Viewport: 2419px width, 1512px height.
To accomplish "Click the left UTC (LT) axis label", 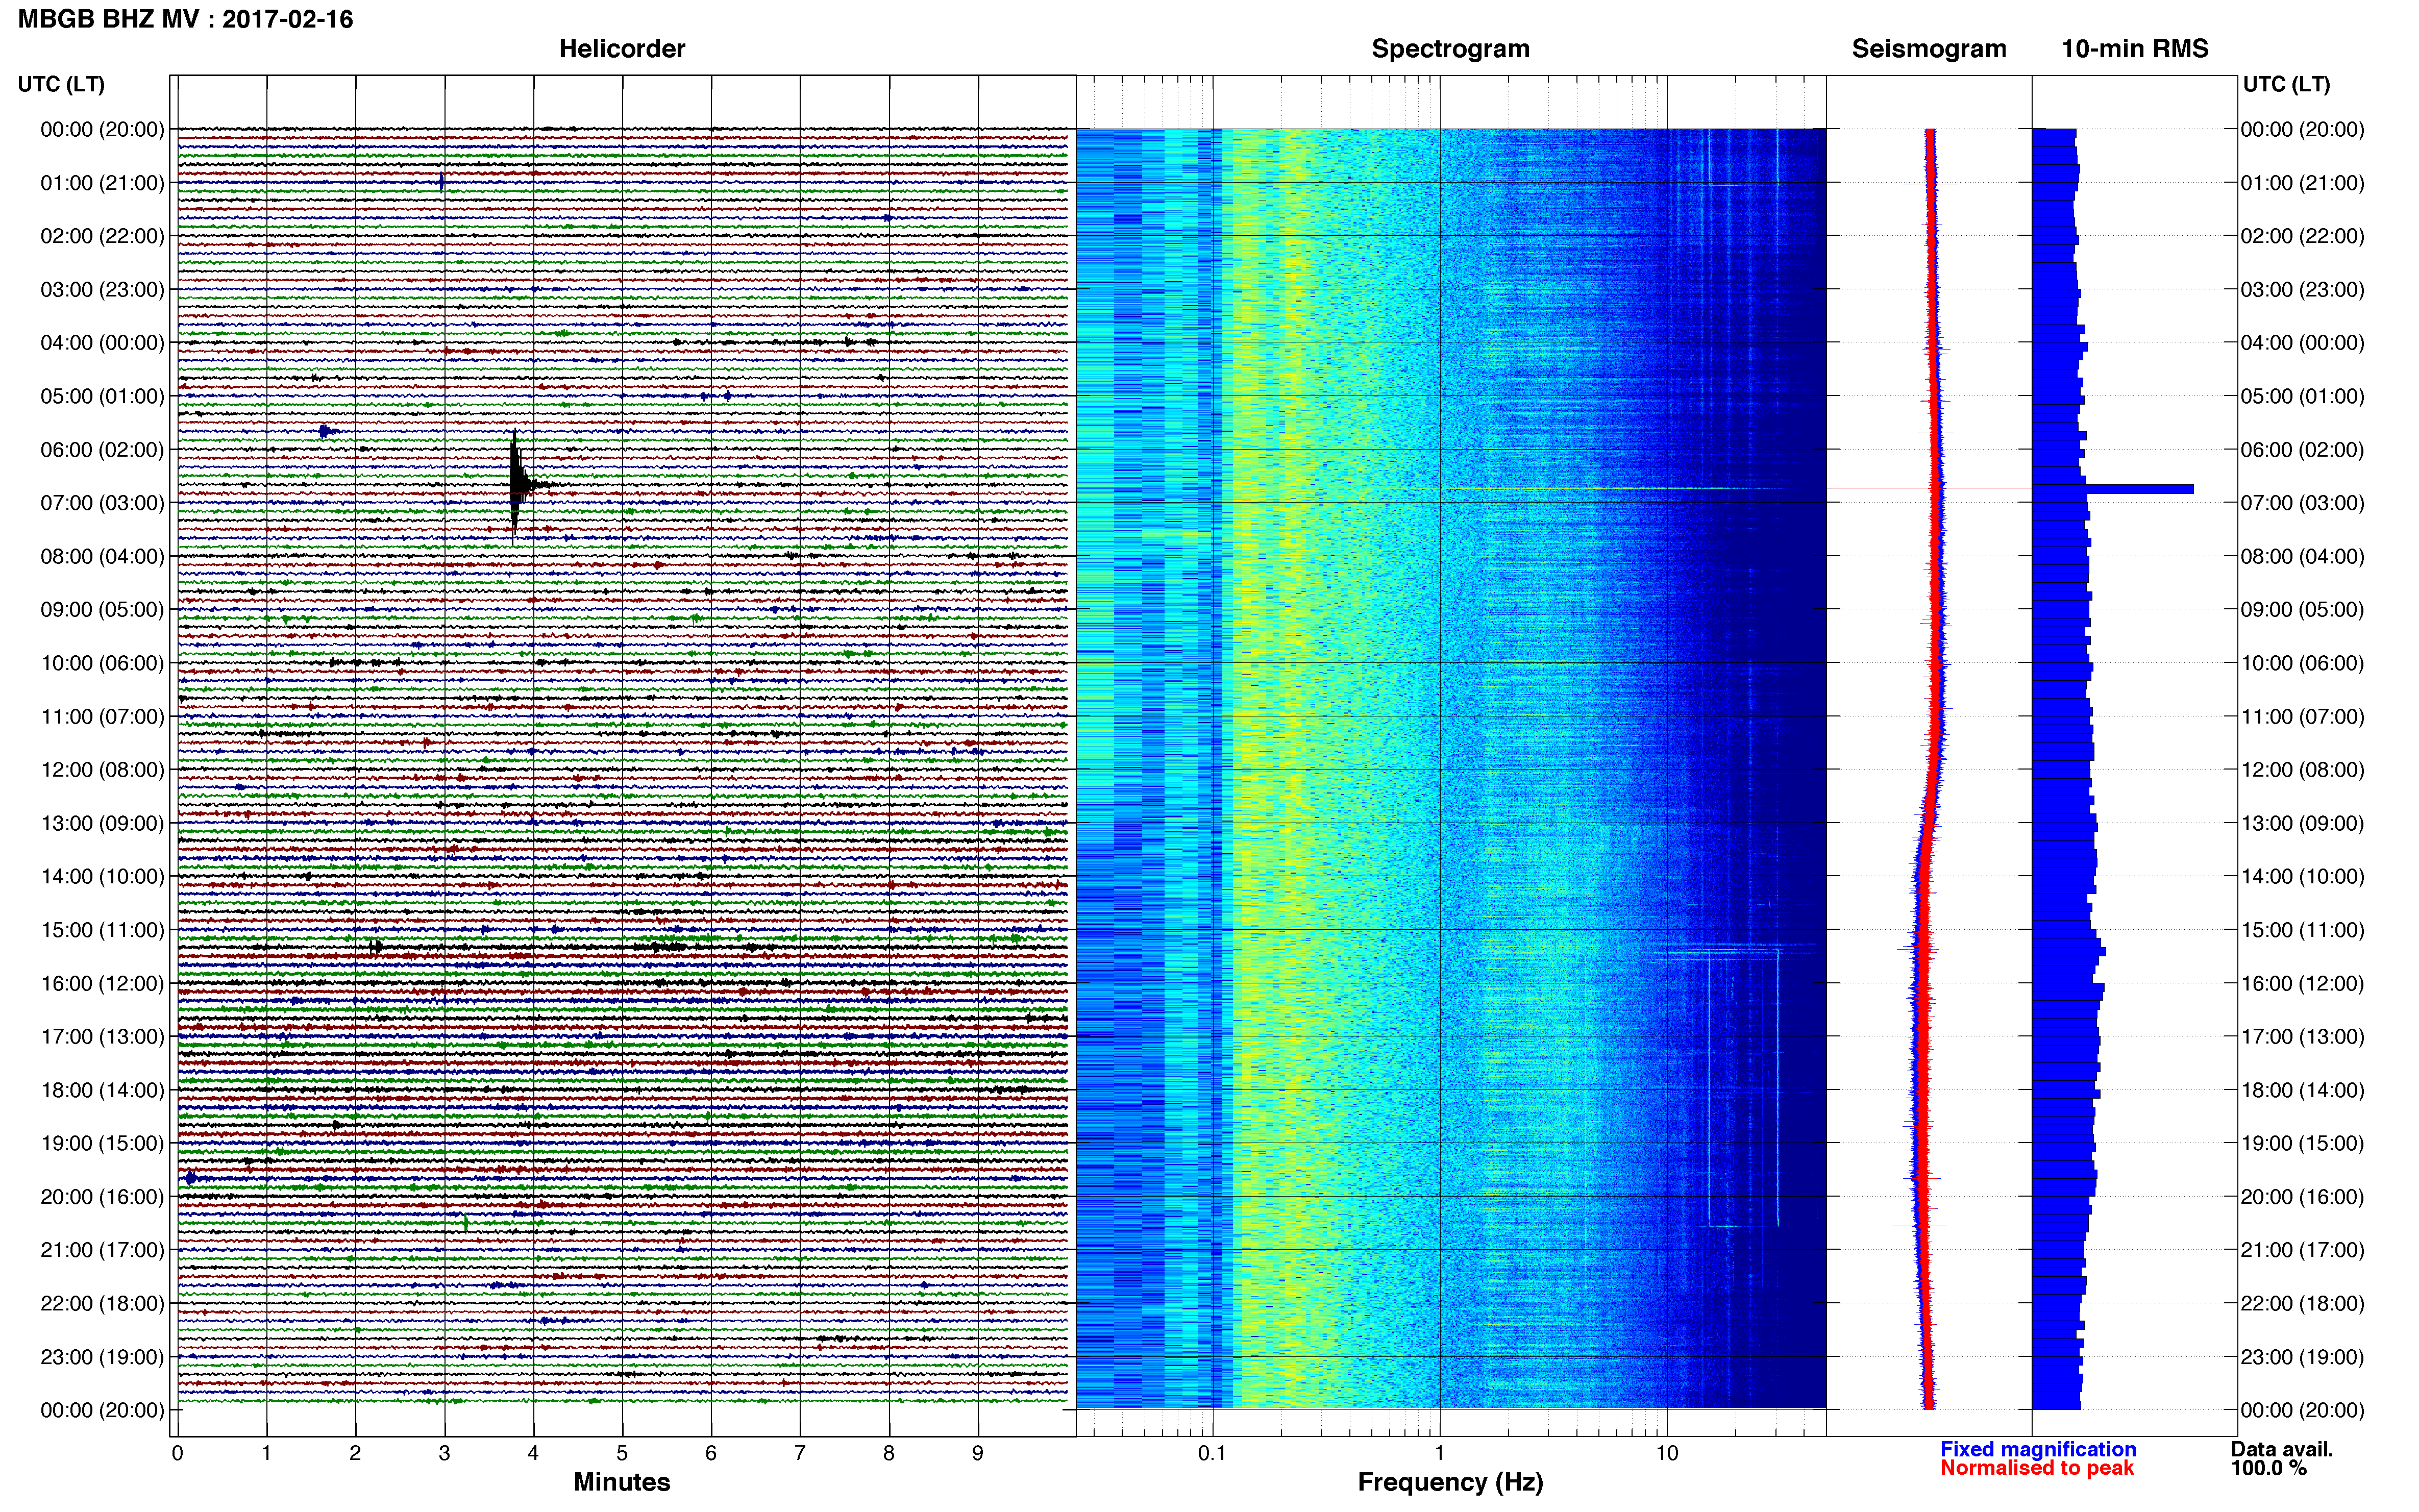I will [61, 84].
